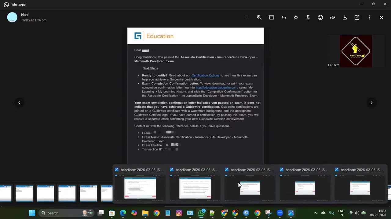Zoom in on the viewed image
This screenshot has height=219, width=391.
coord(259,18)
